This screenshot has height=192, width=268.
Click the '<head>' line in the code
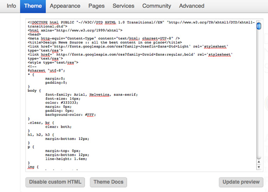[x=34, y=34]
